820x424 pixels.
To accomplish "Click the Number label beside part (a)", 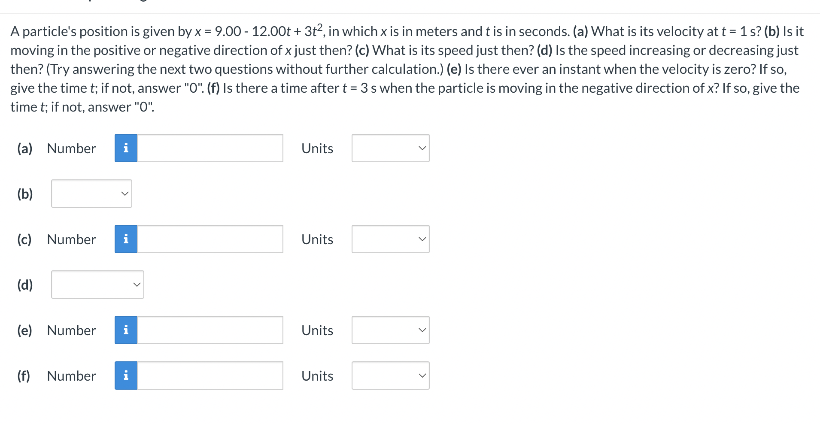I will point(71,148).
